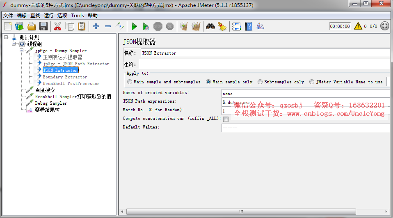Open the 编辑 menu

point(22,16)
